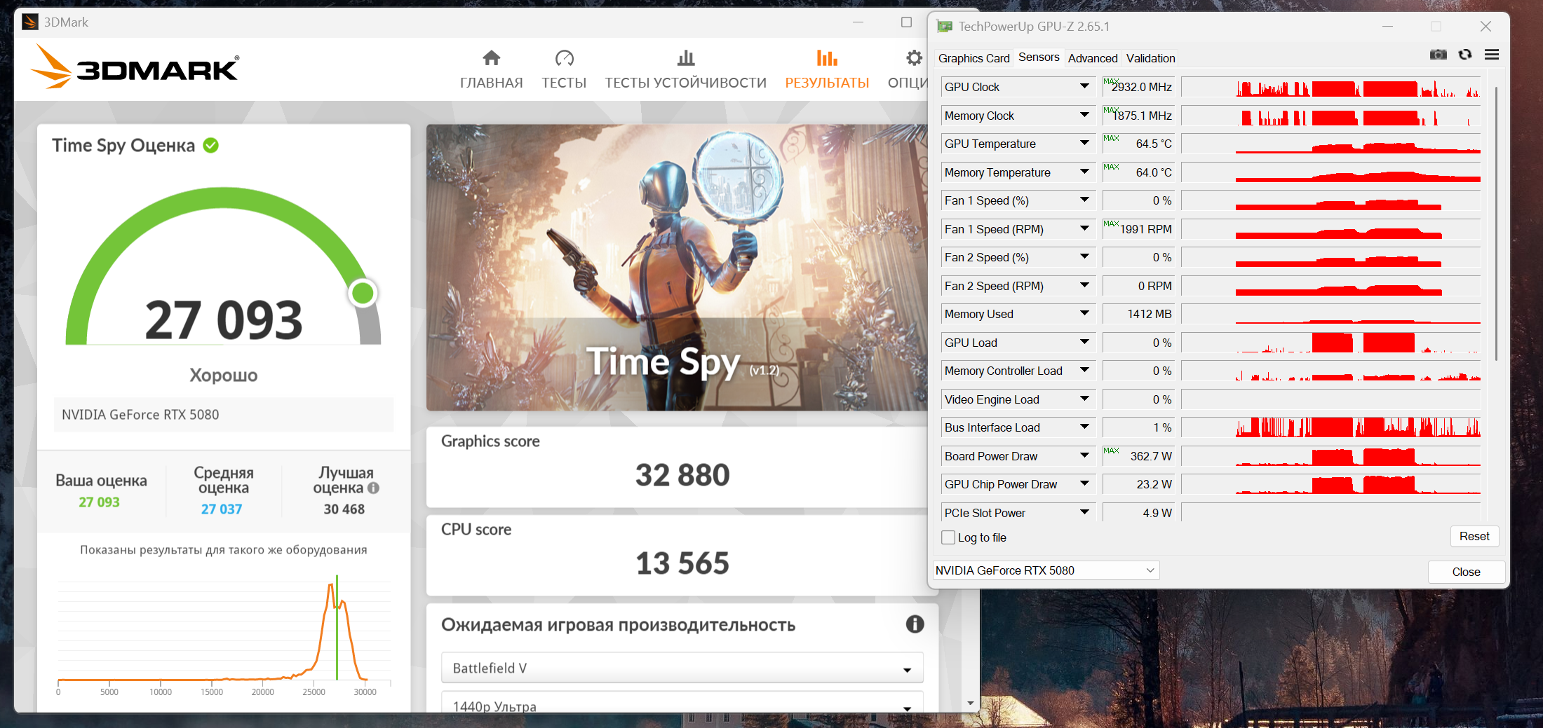Open the Bus Interface Load sensor dropdown
Screen dimensions: 1543x728
point(1084,427)
